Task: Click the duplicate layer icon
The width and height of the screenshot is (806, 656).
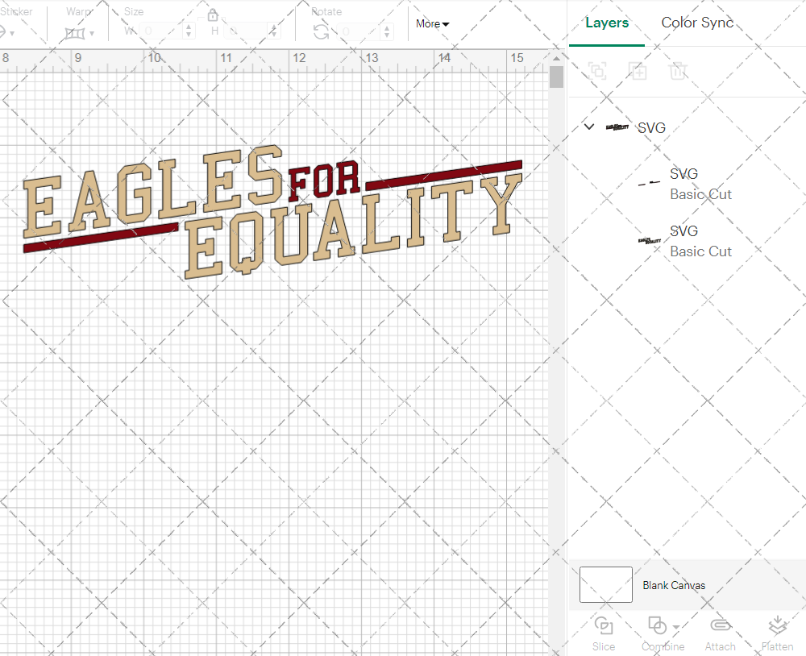Action: tap(597, 71)
